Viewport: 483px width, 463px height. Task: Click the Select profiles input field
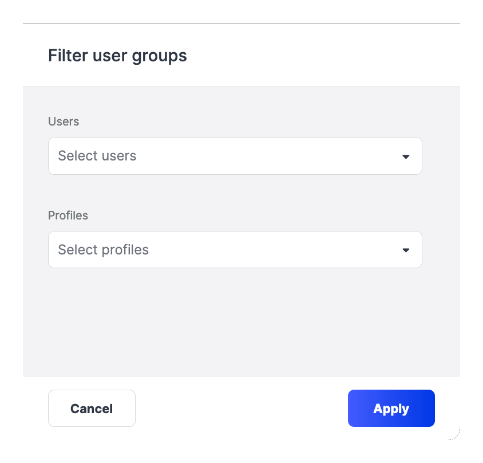(x=235, y=250)
